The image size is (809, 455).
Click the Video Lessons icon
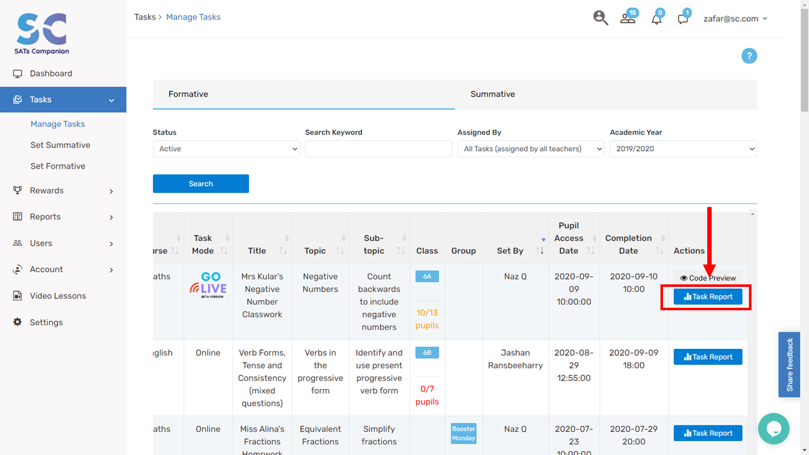(x=18, y=296)
